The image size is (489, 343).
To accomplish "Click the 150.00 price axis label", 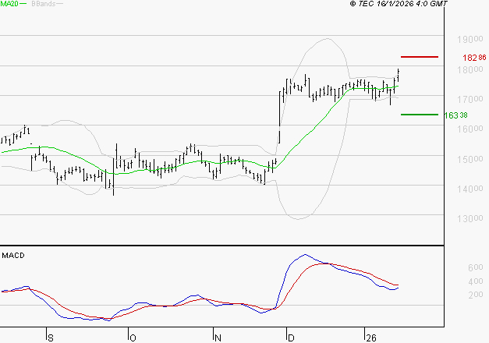I will pyautogui.click(x=470, y=159).
